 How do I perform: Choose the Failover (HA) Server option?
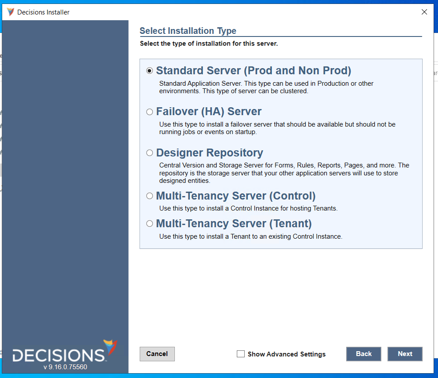pos(149,111)
